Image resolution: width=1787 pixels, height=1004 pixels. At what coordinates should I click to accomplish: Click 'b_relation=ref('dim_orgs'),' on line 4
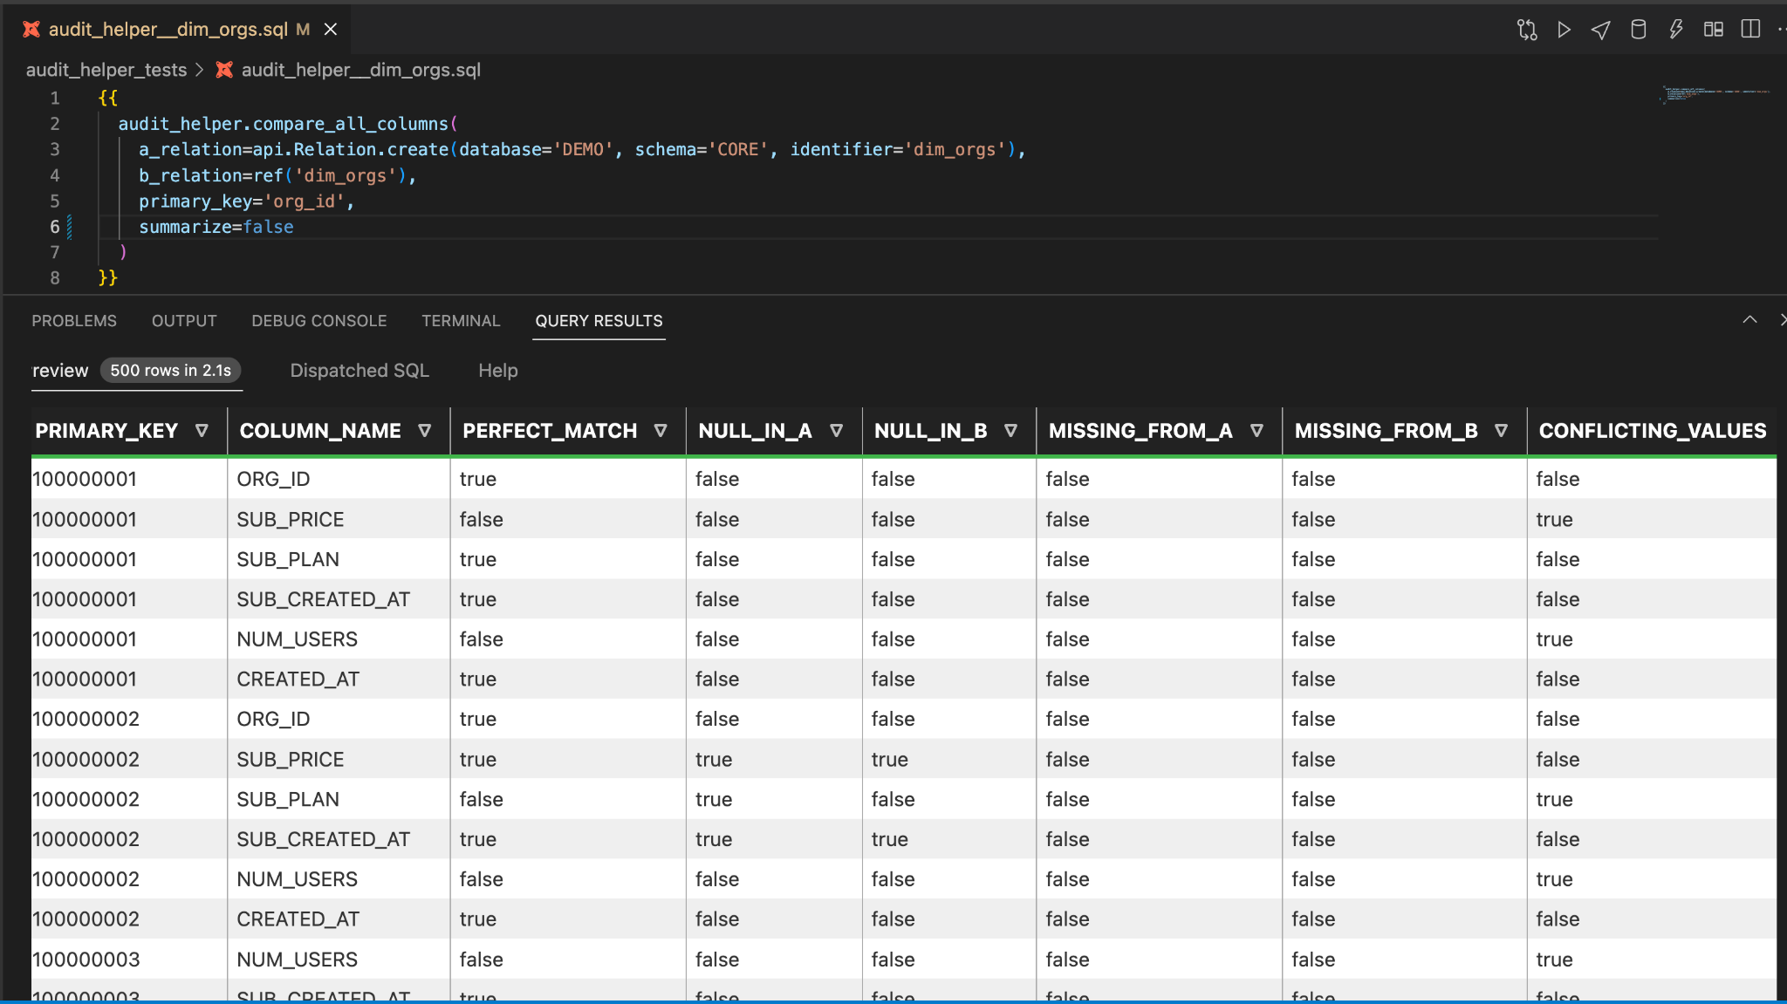(x=277, y=175)
